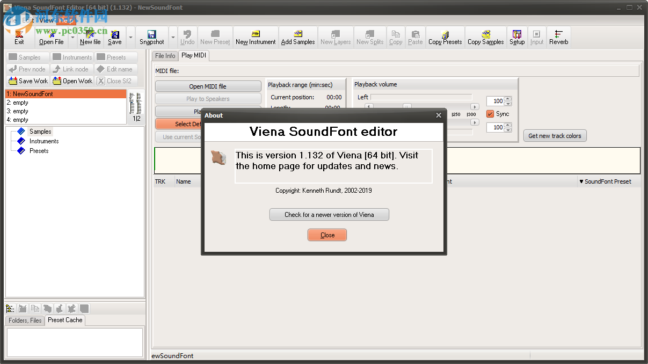Viewport: 648px width, 364px height.
Task: Click the Add Samples toolbar icon
Action: 298,37
